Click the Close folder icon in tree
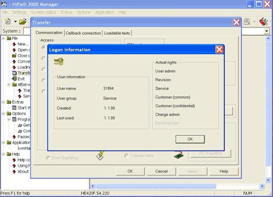 [14, 56]
